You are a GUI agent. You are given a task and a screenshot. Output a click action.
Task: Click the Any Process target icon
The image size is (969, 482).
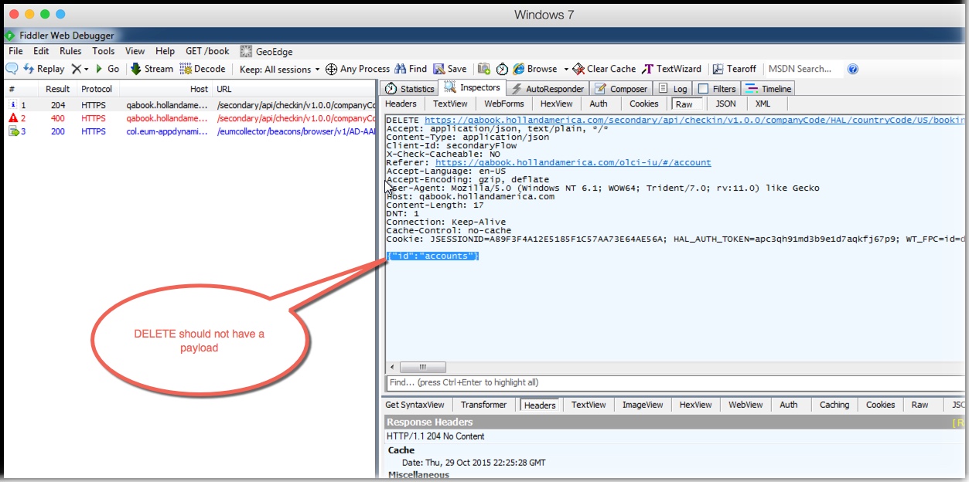point(331,70)
